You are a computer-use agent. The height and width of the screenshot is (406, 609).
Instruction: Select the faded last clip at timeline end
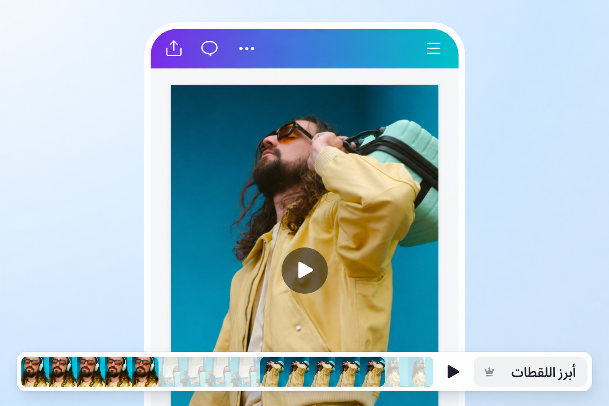pyautogui.click(x=409, y=372)
